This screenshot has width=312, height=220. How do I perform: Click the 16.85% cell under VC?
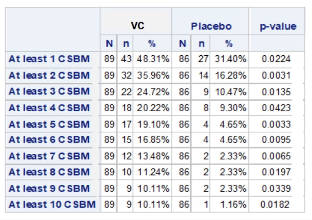click(153, 140)
